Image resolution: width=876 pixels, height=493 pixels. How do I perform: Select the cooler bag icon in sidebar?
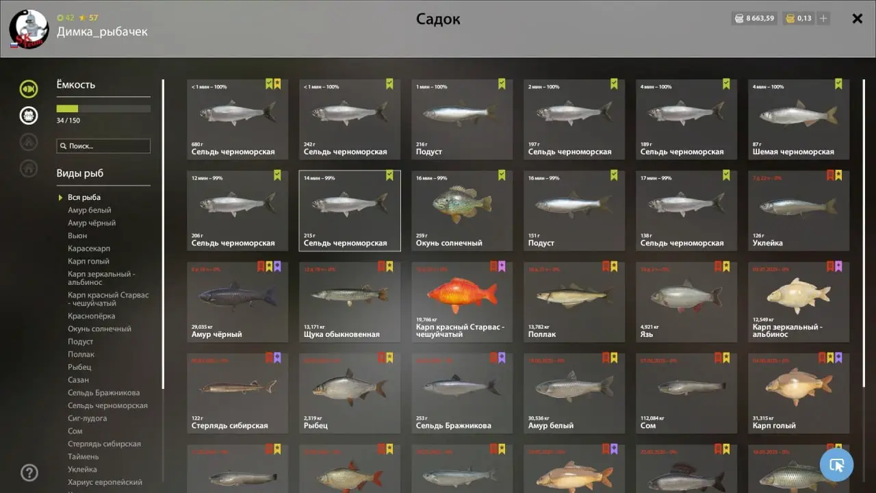(29, 115)
